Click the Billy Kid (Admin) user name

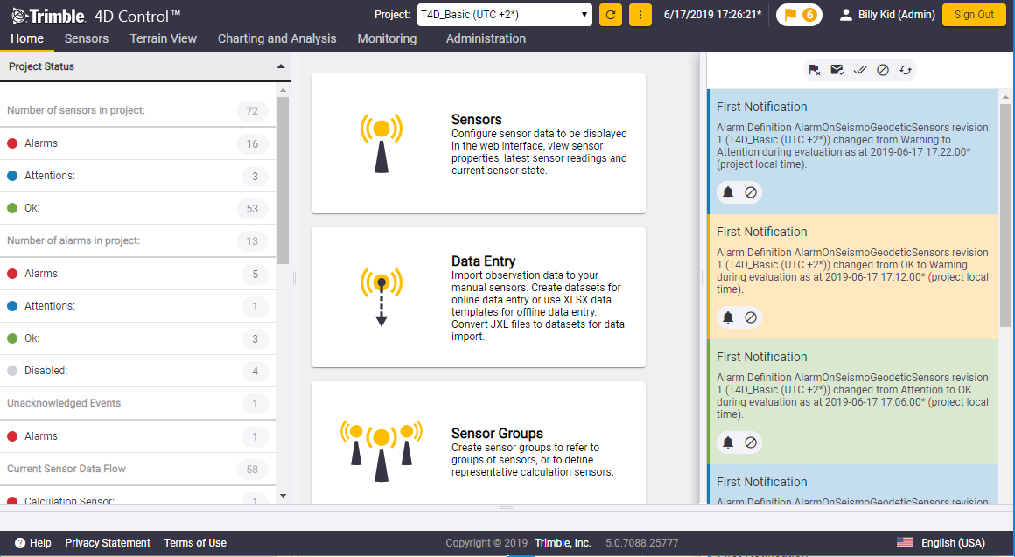pos(897,15)
